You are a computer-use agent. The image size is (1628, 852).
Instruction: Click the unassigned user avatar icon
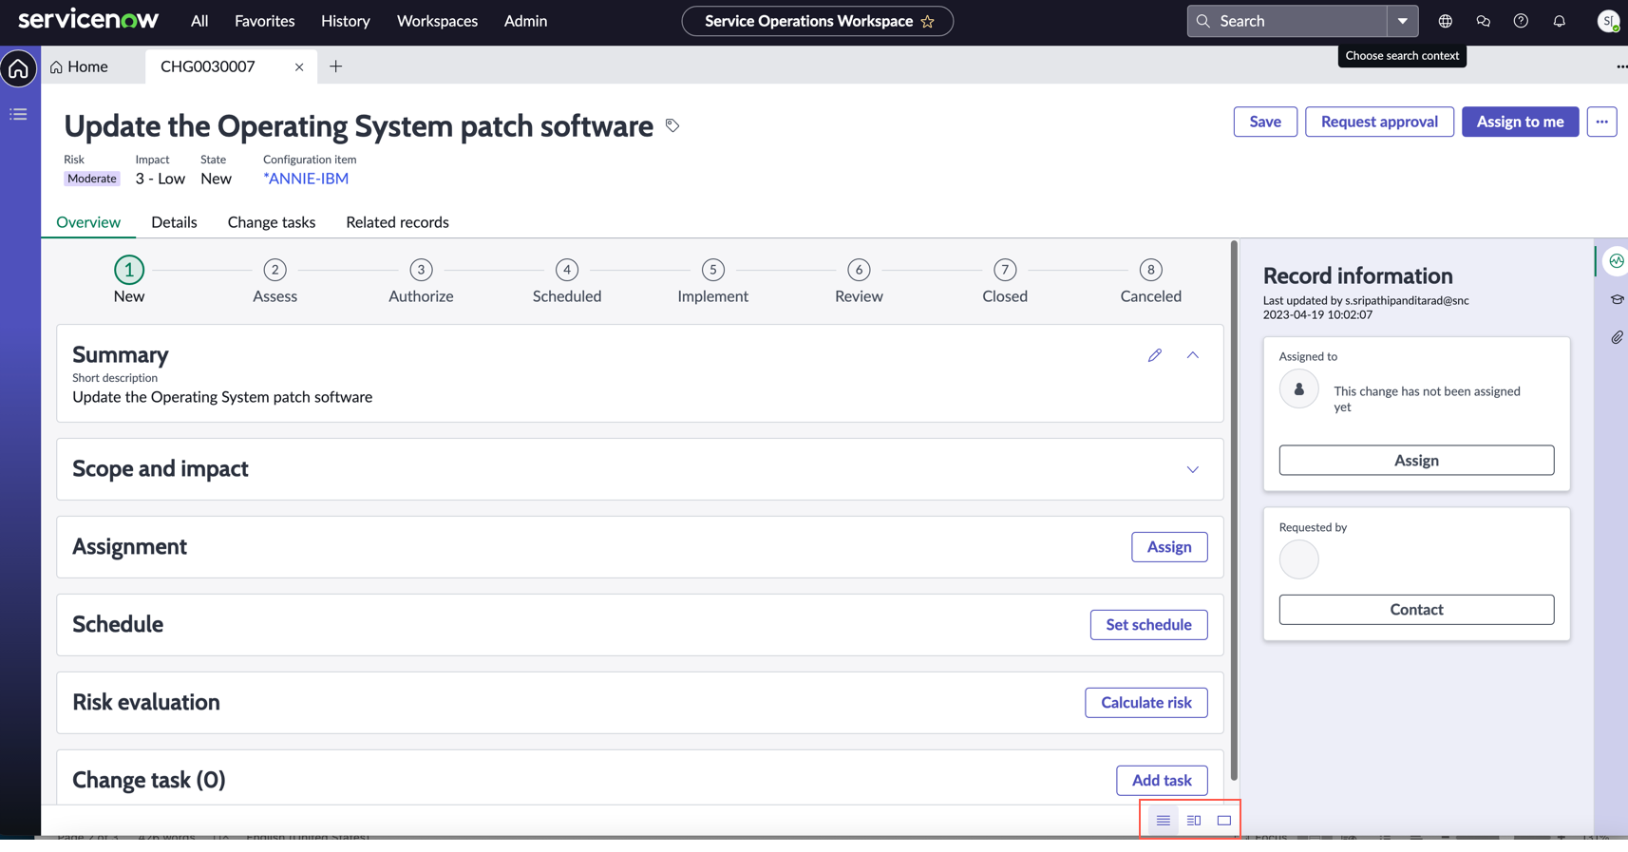click(1298, 389)
